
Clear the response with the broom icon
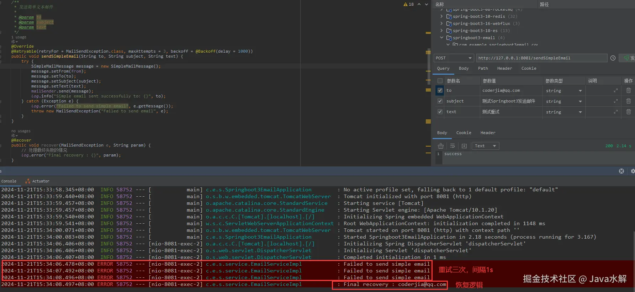(x=441, y=146)
